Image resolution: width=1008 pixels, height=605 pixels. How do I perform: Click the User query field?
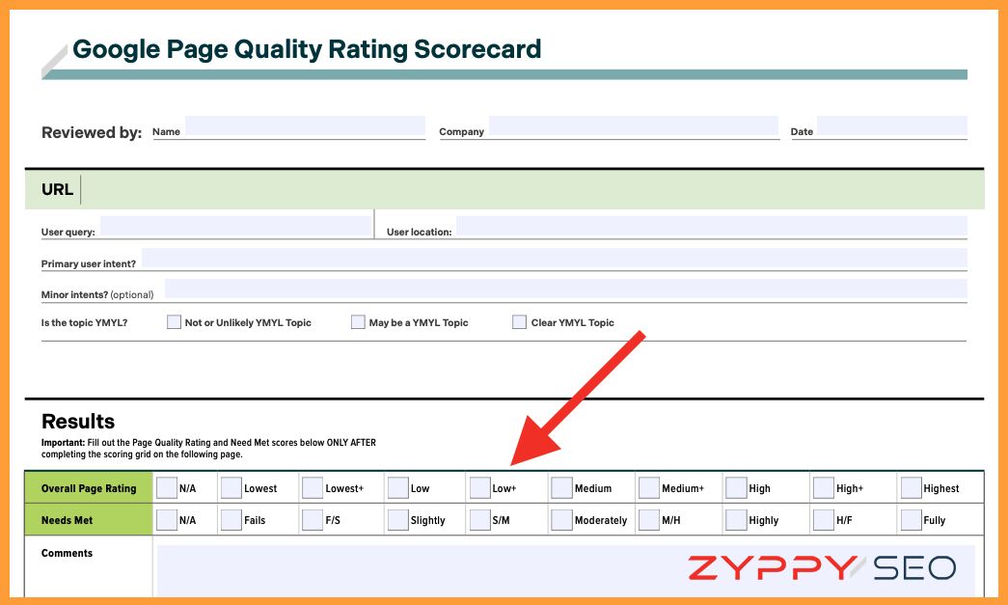click(x=235, y=227)
